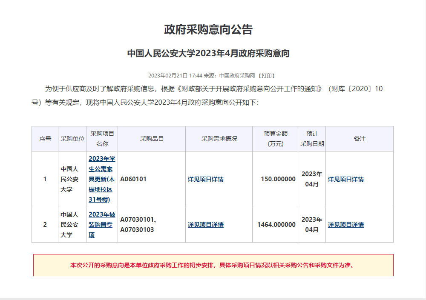Click the 2023年04月 date in row 1
Image resolution: width=426 pixels, height=300 pixels.
312,179
